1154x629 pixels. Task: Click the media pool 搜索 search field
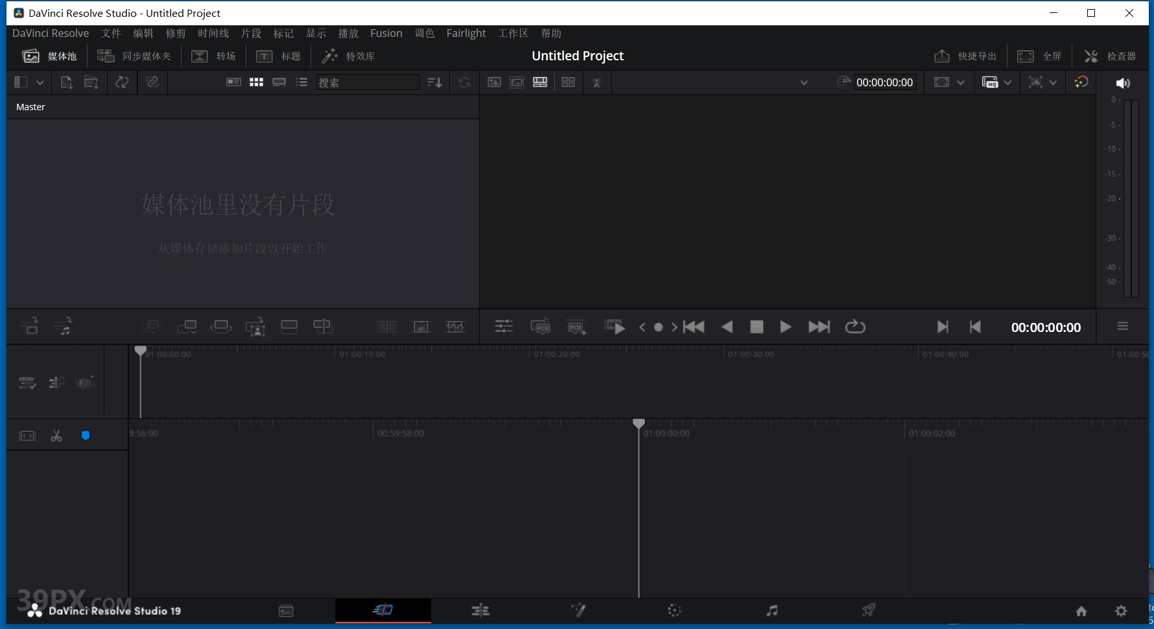pyautogui.click(x=367, y=82)
